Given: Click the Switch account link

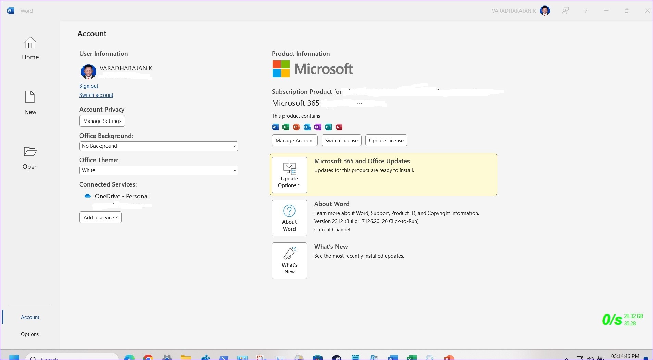Looking at the screenshot, I should [x=96, y=95].
